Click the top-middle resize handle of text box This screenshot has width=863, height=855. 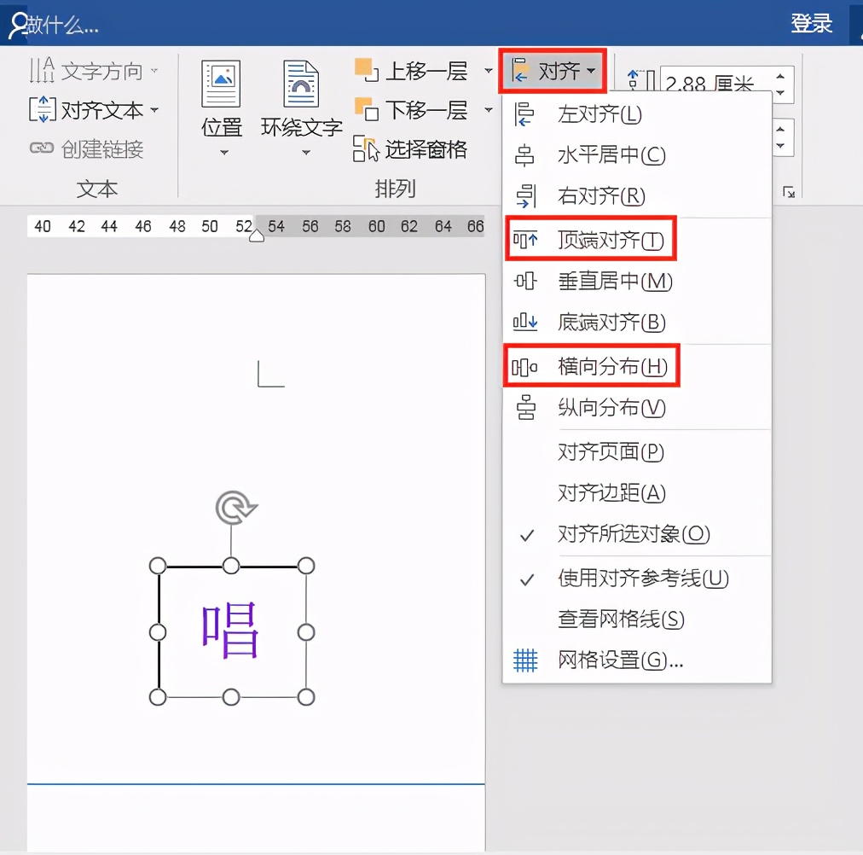(x=231, y=566)
